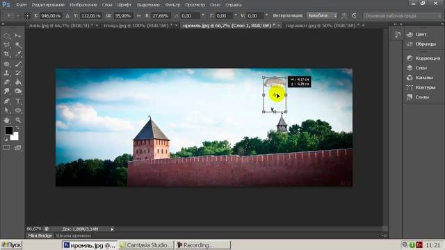The width and height of the screenshot is (445, 250).
Task: Select the History Brush tool
Action: pos(18,73)
